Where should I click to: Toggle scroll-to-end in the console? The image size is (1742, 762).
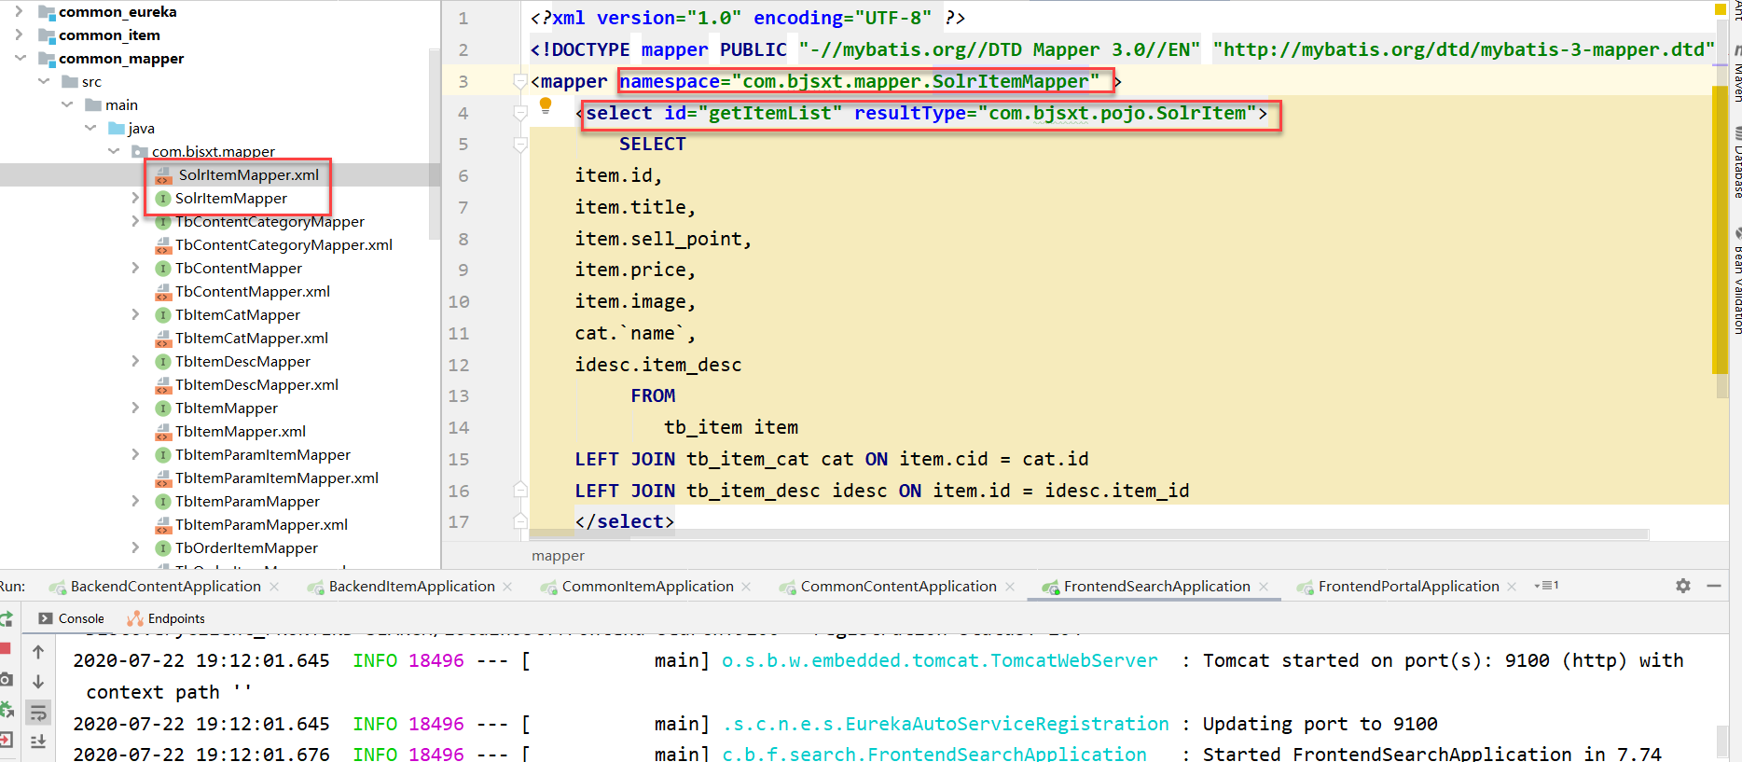point(38,741)
